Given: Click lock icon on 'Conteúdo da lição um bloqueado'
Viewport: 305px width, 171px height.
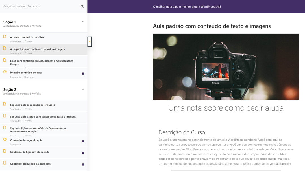Looking at the screenshot, I should click(83, 153).
